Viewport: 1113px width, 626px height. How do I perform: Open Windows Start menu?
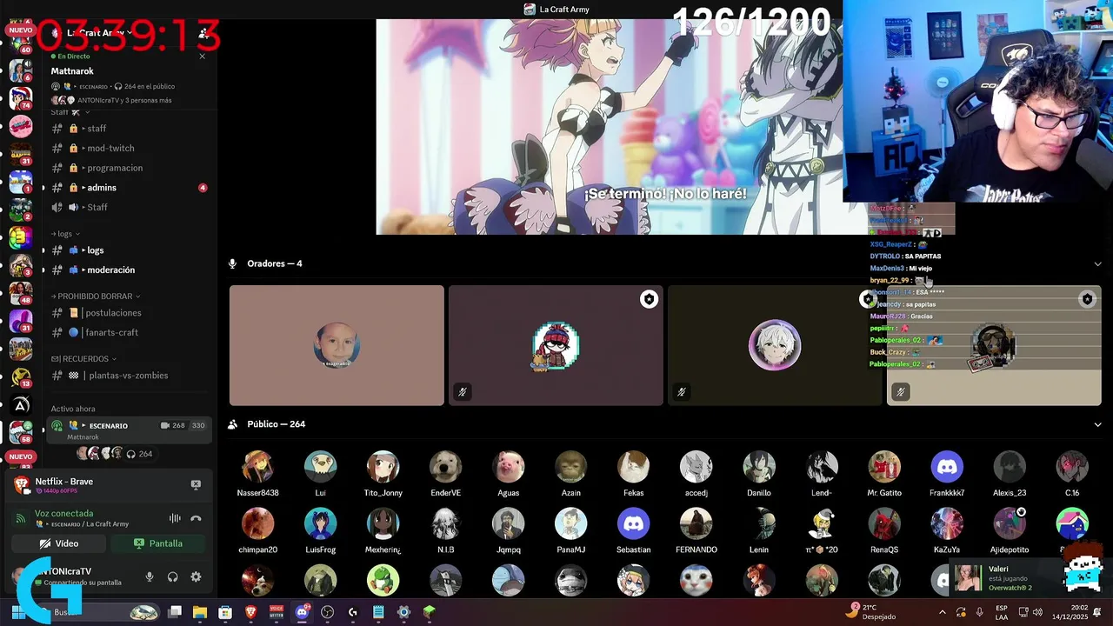click(17, 612)
